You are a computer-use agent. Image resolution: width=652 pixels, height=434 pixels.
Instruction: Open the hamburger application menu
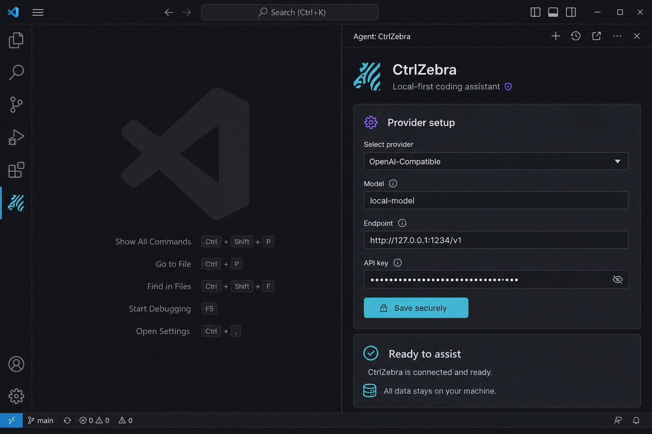(x=38, y=12)
